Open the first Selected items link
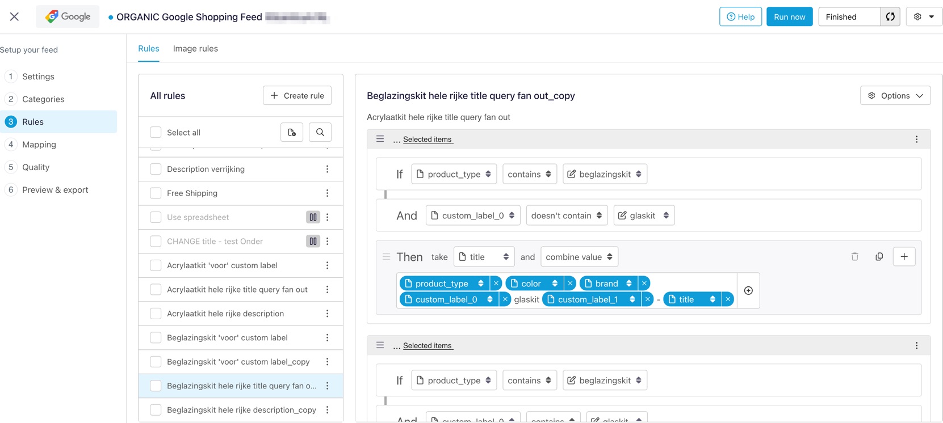This screenshot has height=423, width=943. (428, 139)
